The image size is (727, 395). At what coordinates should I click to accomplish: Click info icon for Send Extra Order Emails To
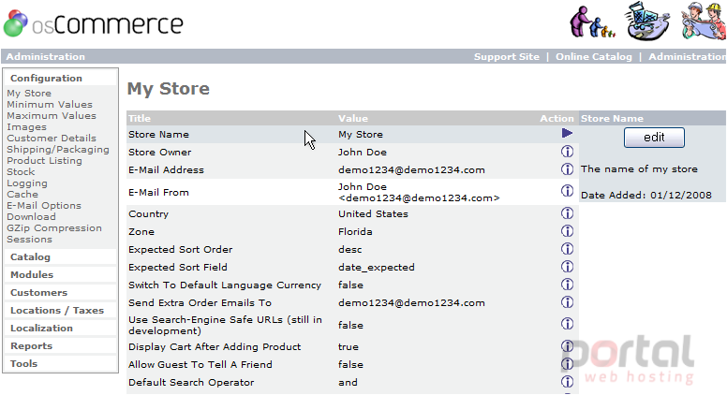pos(567,302)
